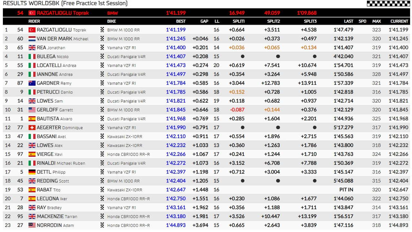Click the checkered flag banner icon at the top right
This screenshot has height=232, width=412.
tap(388, 4)
